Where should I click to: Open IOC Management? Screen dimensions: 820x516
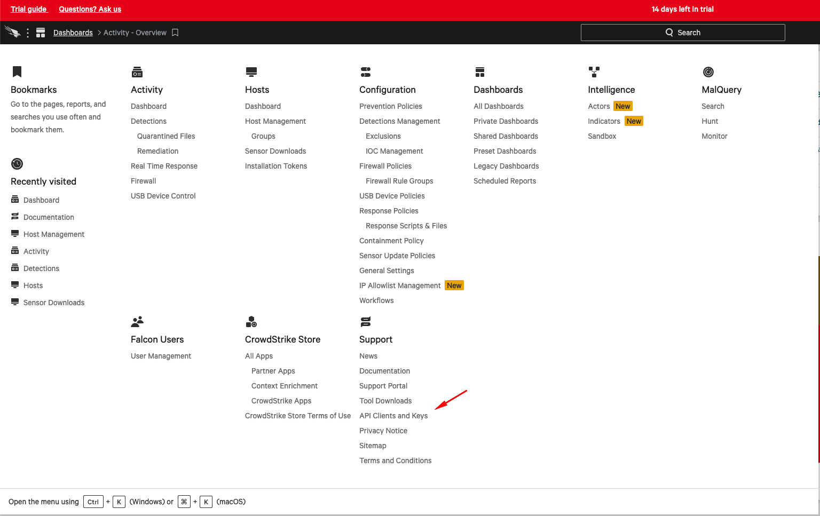point(394,151)
